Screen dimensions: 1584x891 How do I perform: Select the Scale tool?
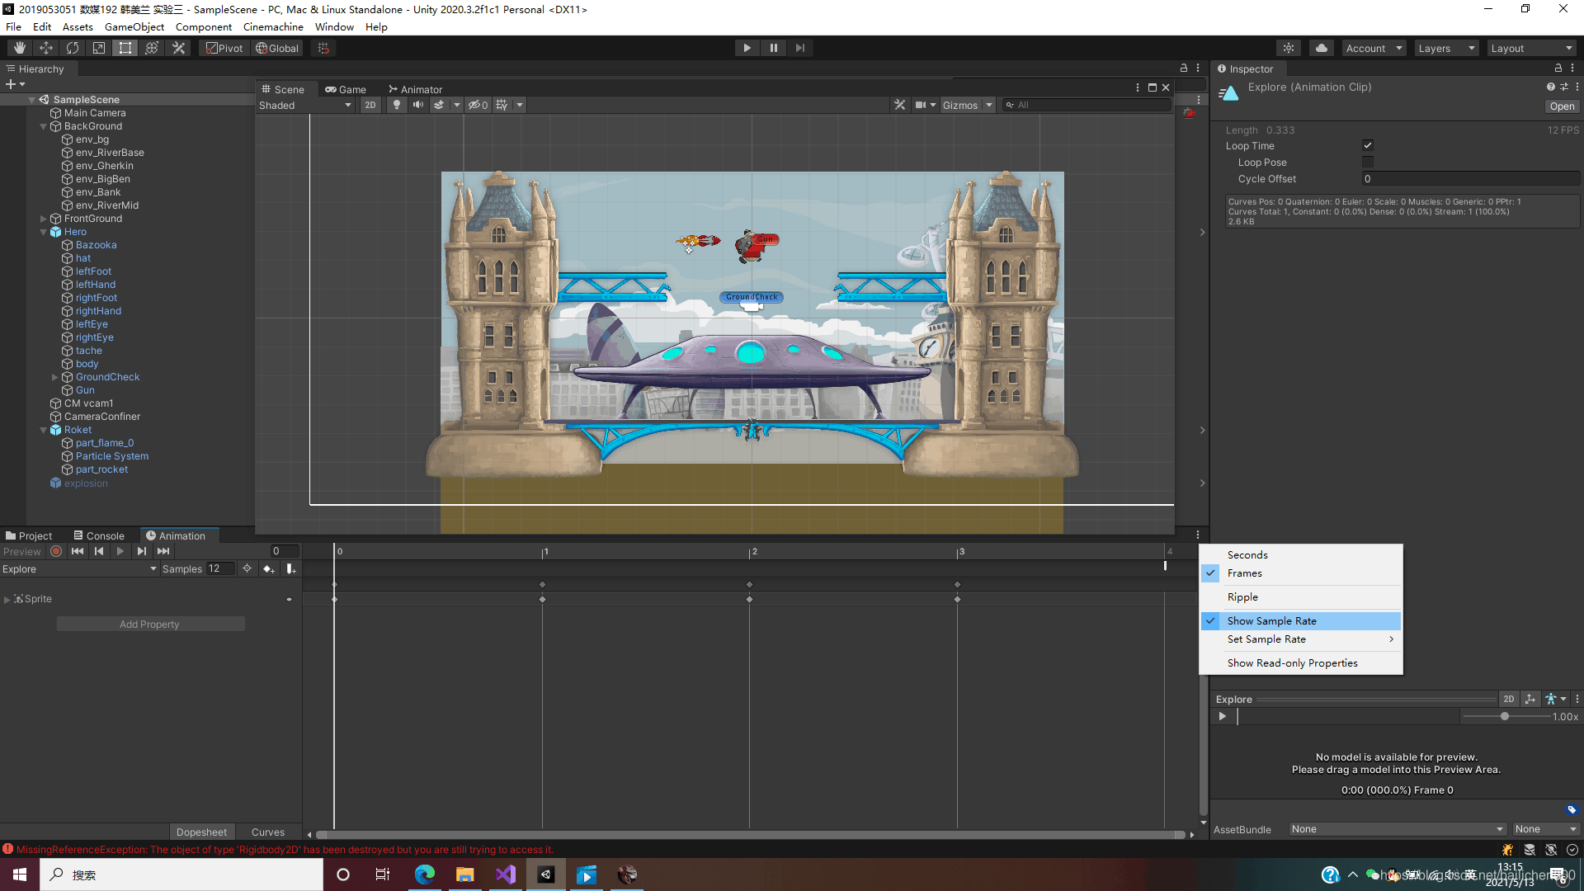tap(99, 48)
